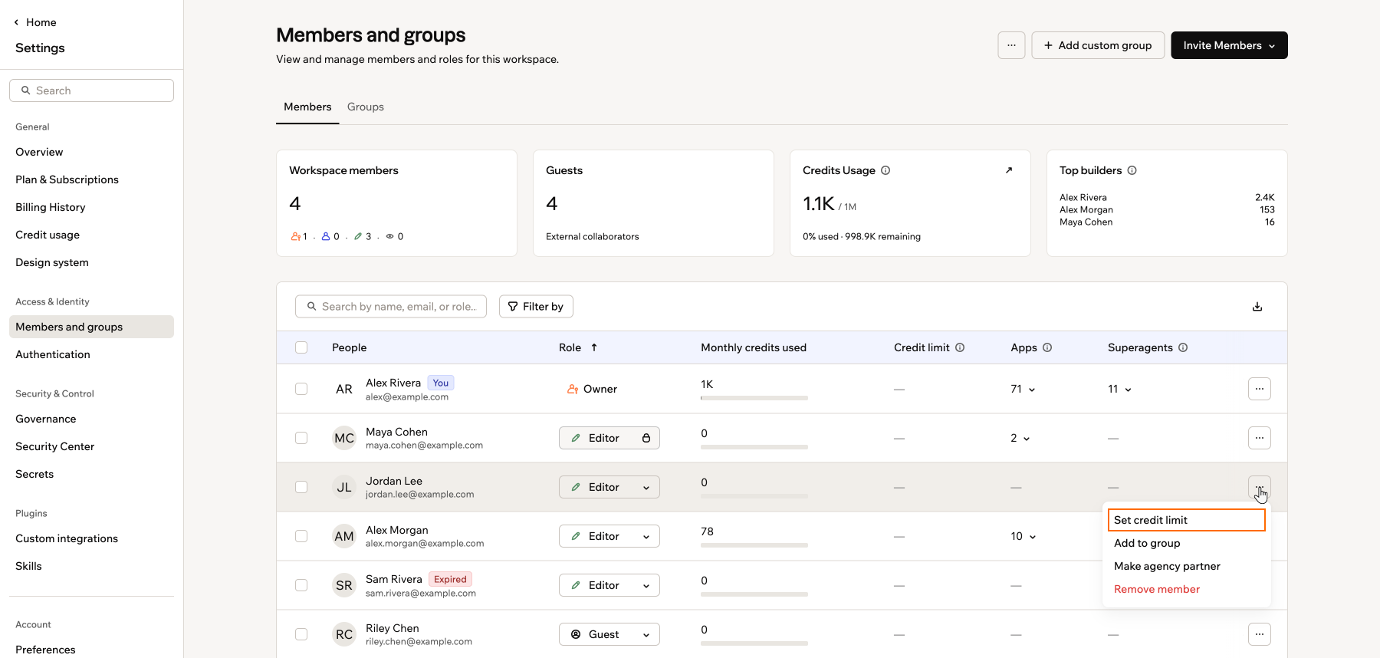This screenshot has height=658, width=1380.
Task: Click the Apps column info icon
Action: point(1047,347)
